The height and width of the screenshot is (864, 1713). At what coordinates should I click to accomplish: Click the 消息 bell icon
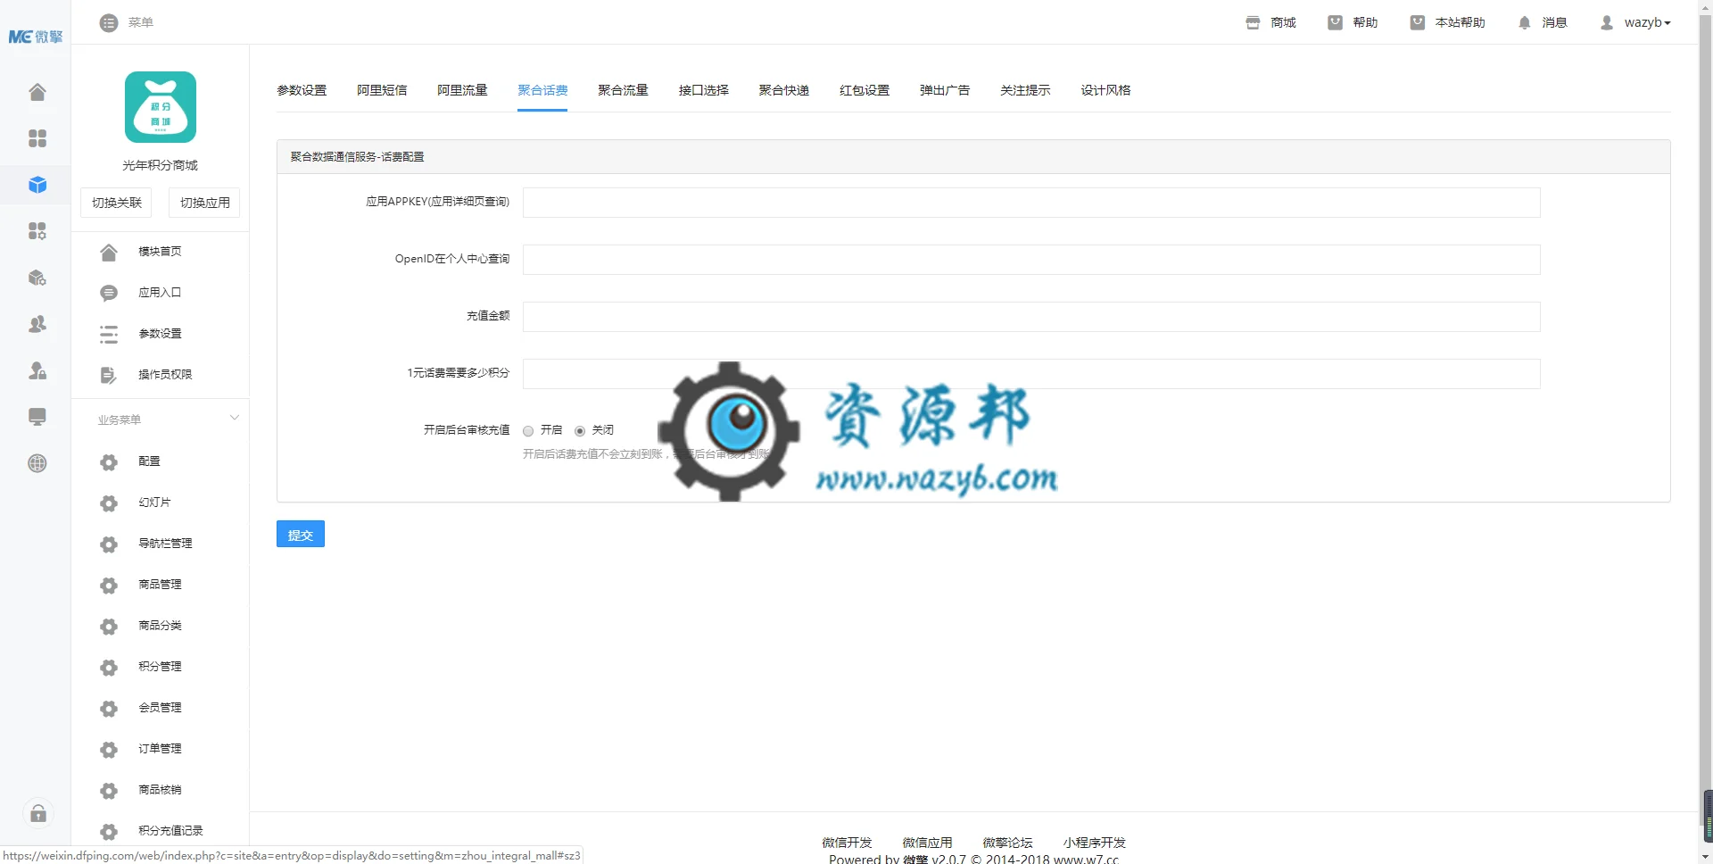(1524, 22)
